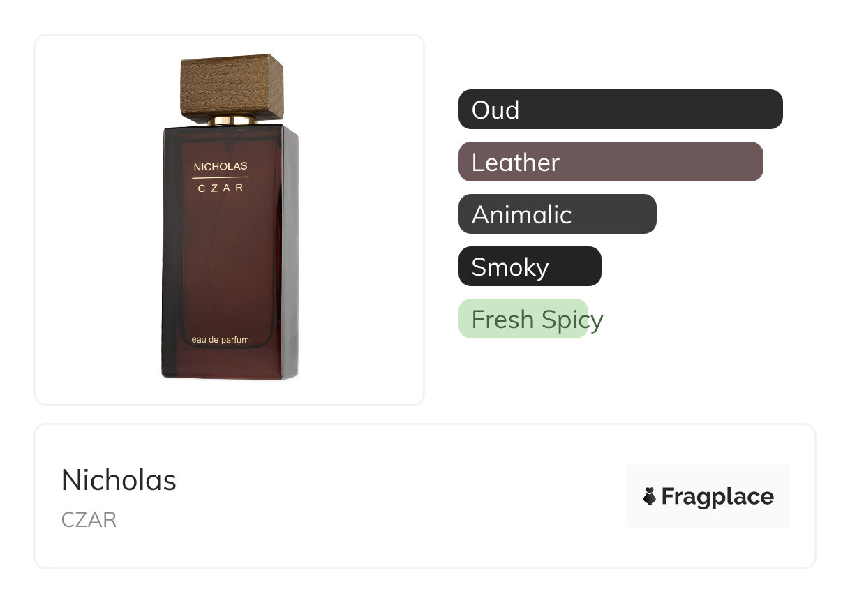850x603 pixels.
Task: Click the gray CZAR subtitle under Nicholas
Action: pyautogui.click(x=89, y=520)
